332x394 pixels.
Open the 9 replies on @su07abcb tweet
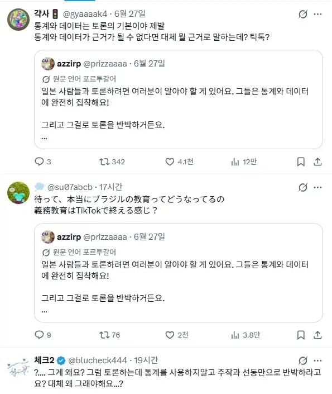coord(42,335)
